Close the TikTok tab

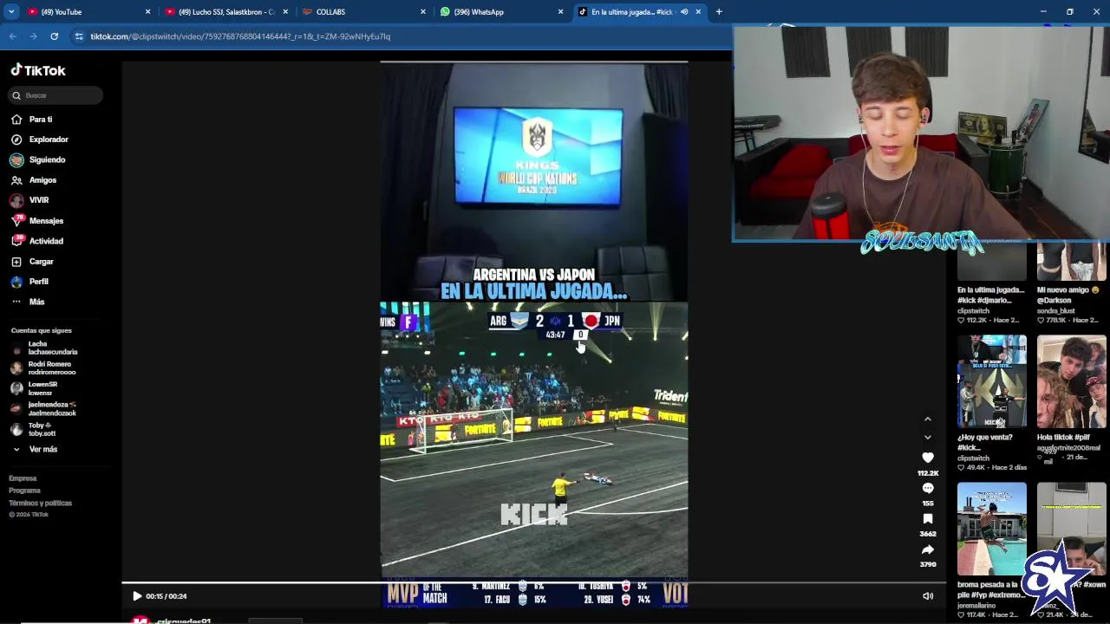tap(698, 12)
